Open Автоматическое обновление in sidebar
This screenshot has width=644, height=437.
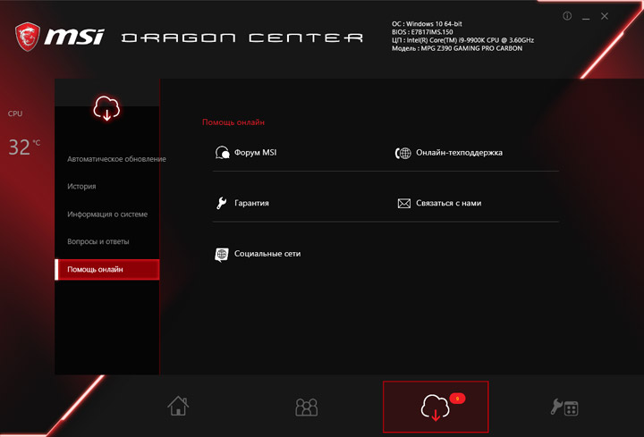116,159
